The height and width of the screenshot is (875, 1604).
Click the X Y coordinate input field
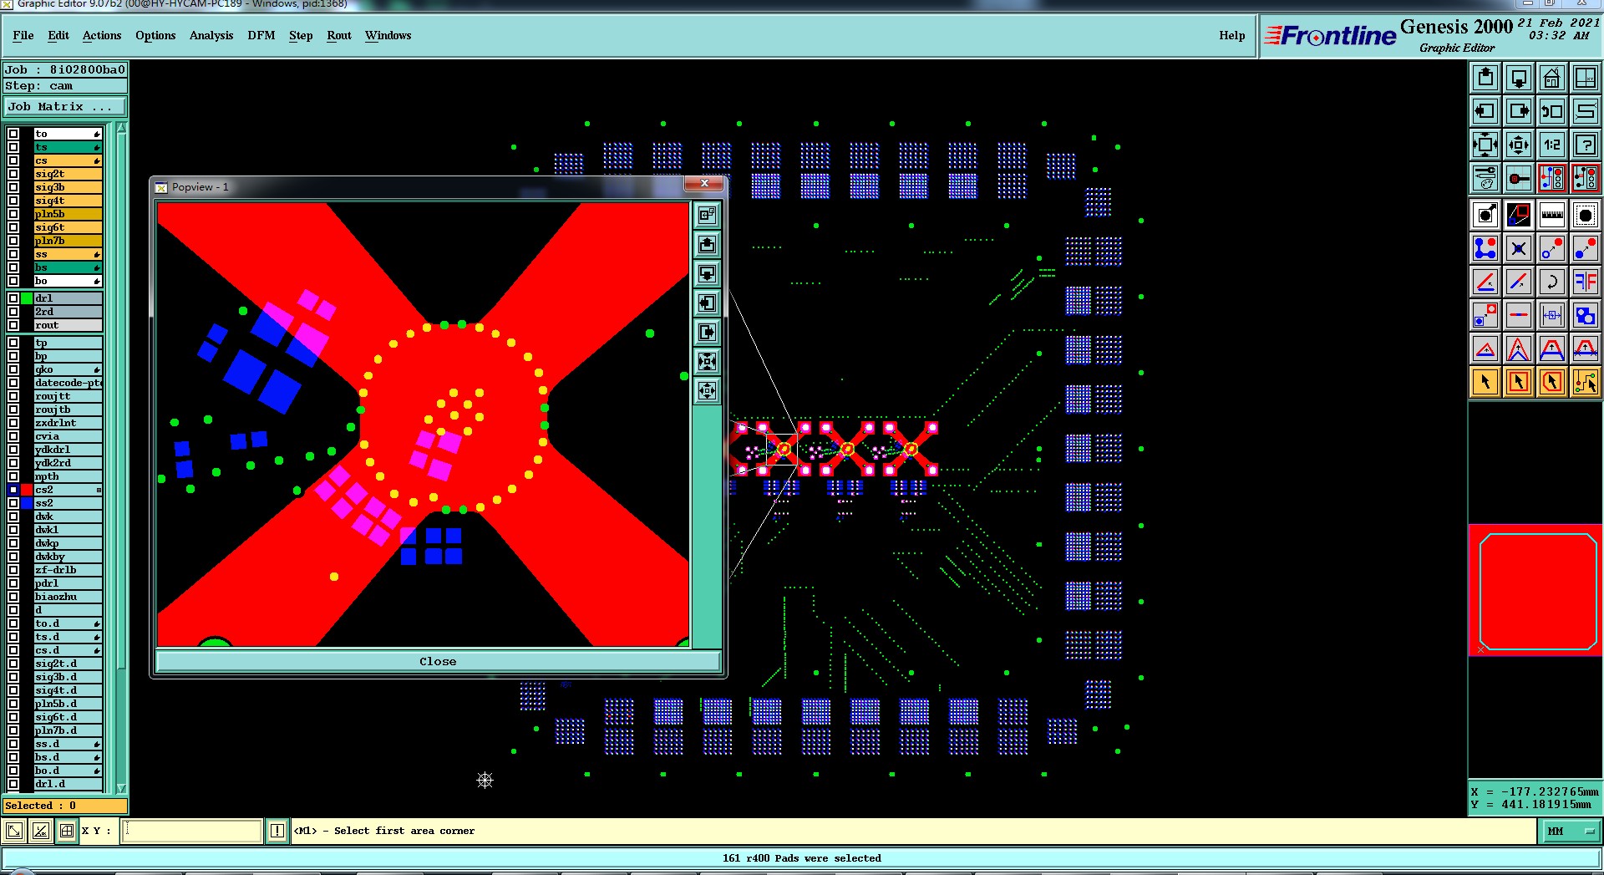tap(192, 831)
